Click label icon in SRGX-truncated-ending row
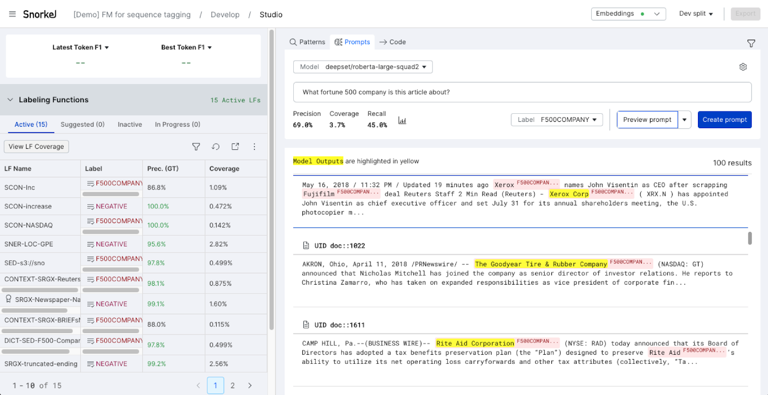Image resolution: width=768 pixels, height=395 pixels. point(90,364)
